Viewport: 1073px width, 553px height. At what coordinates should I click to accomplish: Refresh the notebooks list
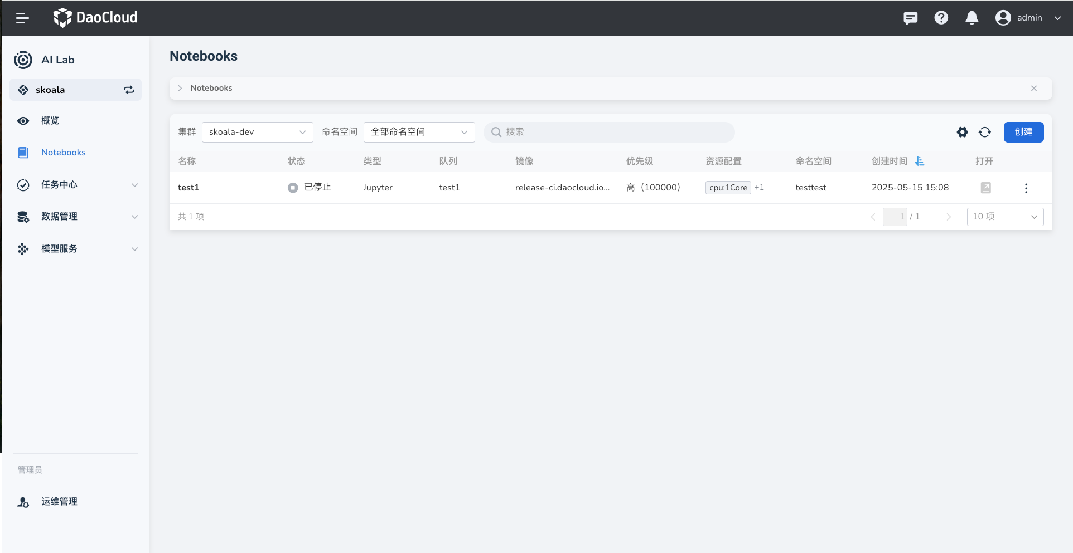984,133
